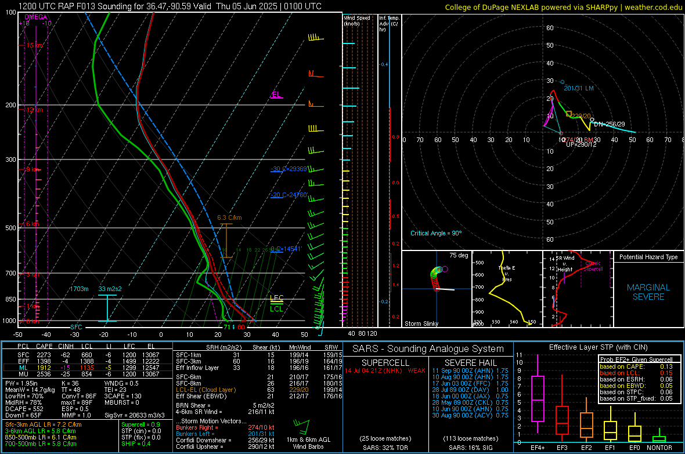Screen dimensions: 685x454
Task: Click the Corfidi Upshear = 290/12 kt line
Action: 225,446
